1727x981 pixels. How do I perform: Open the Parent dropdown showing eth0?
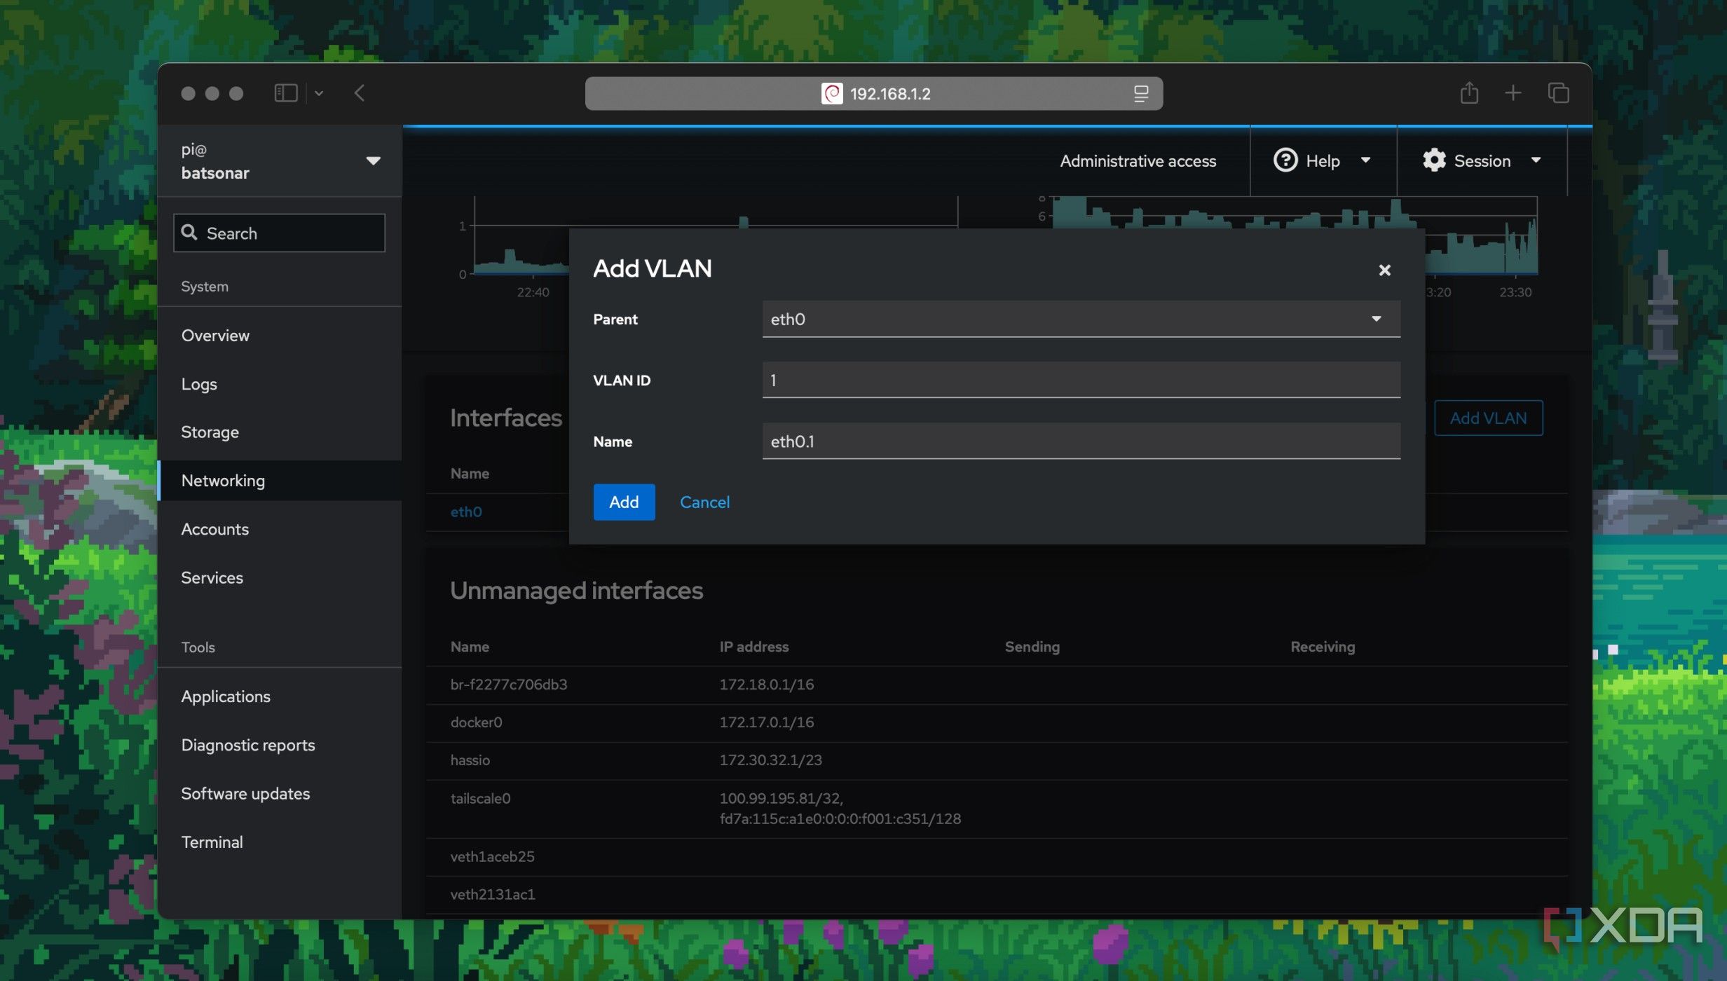(x=1081, y=319)
